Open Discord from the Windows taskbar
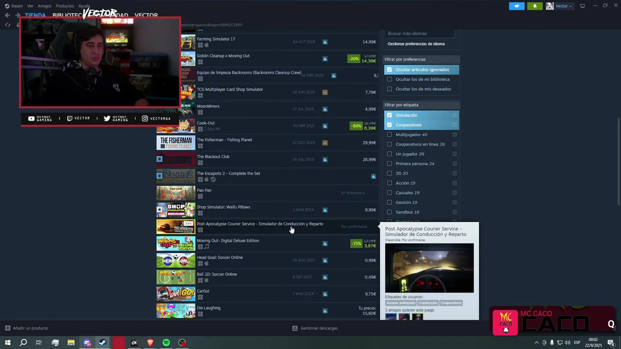Viewport: 621px width, 349px height. [x=87, y=343]
